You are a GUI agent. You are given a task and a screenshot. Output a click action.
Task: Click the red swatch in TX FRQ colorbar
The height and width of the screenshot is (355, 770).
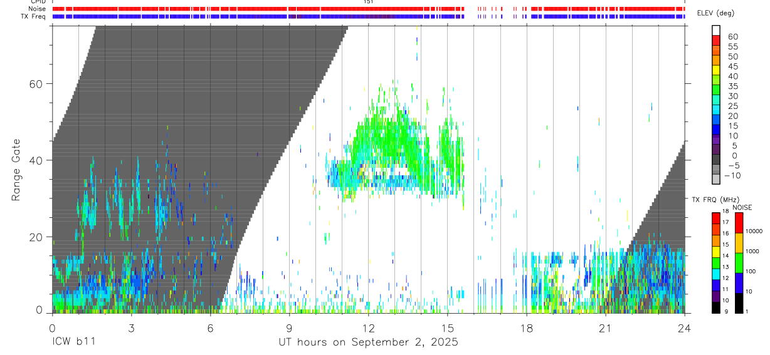tap(716, 219)
